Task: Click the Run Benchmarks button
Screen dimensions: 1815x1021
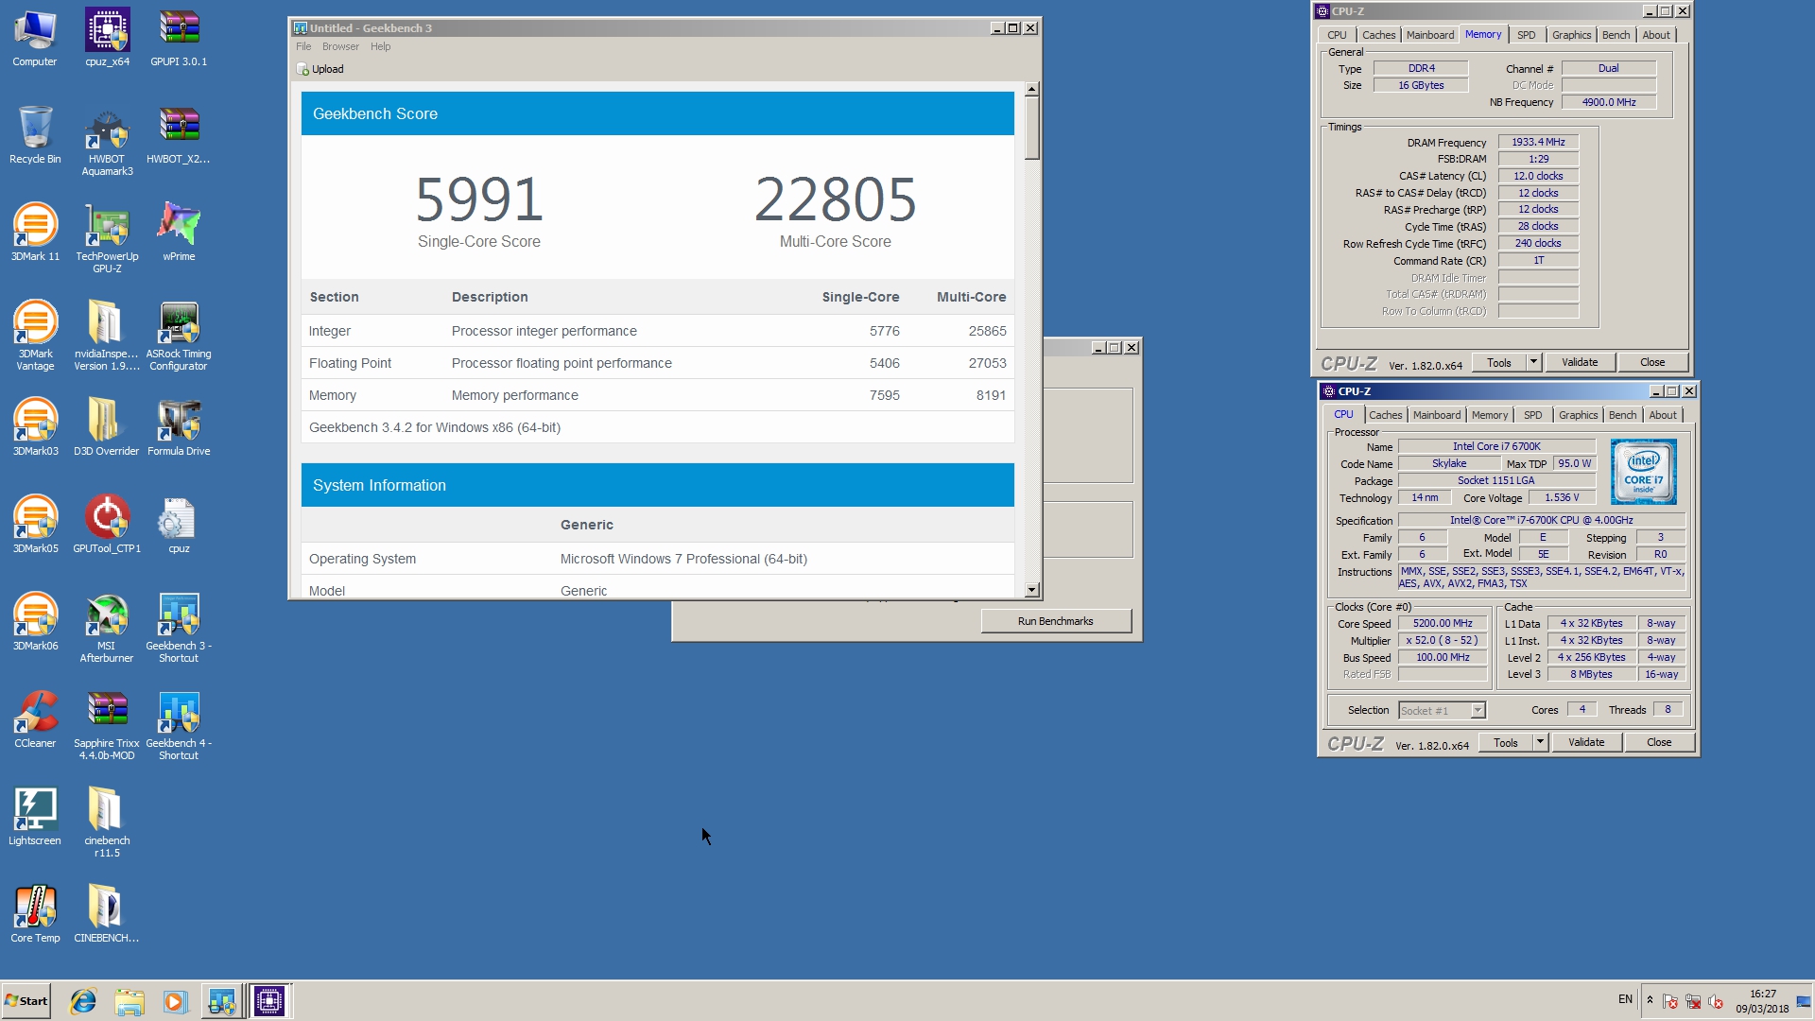Action: [1056, 621]
